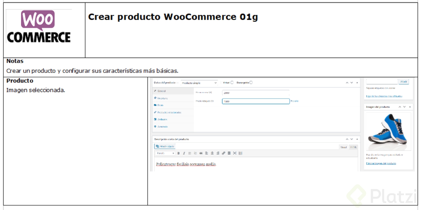The width and height of the screenshot is (421, 210).
Task: Collapse the Datos del producto panel
Action: coord(357,83)
